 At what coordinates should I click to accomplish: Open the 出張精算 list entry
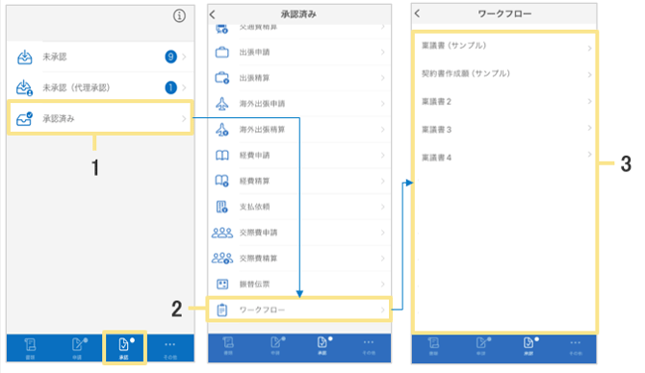pyautogui.click(x=299, y=78)
